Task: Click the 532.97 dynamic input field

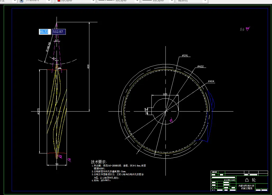Action: [59, 32]
